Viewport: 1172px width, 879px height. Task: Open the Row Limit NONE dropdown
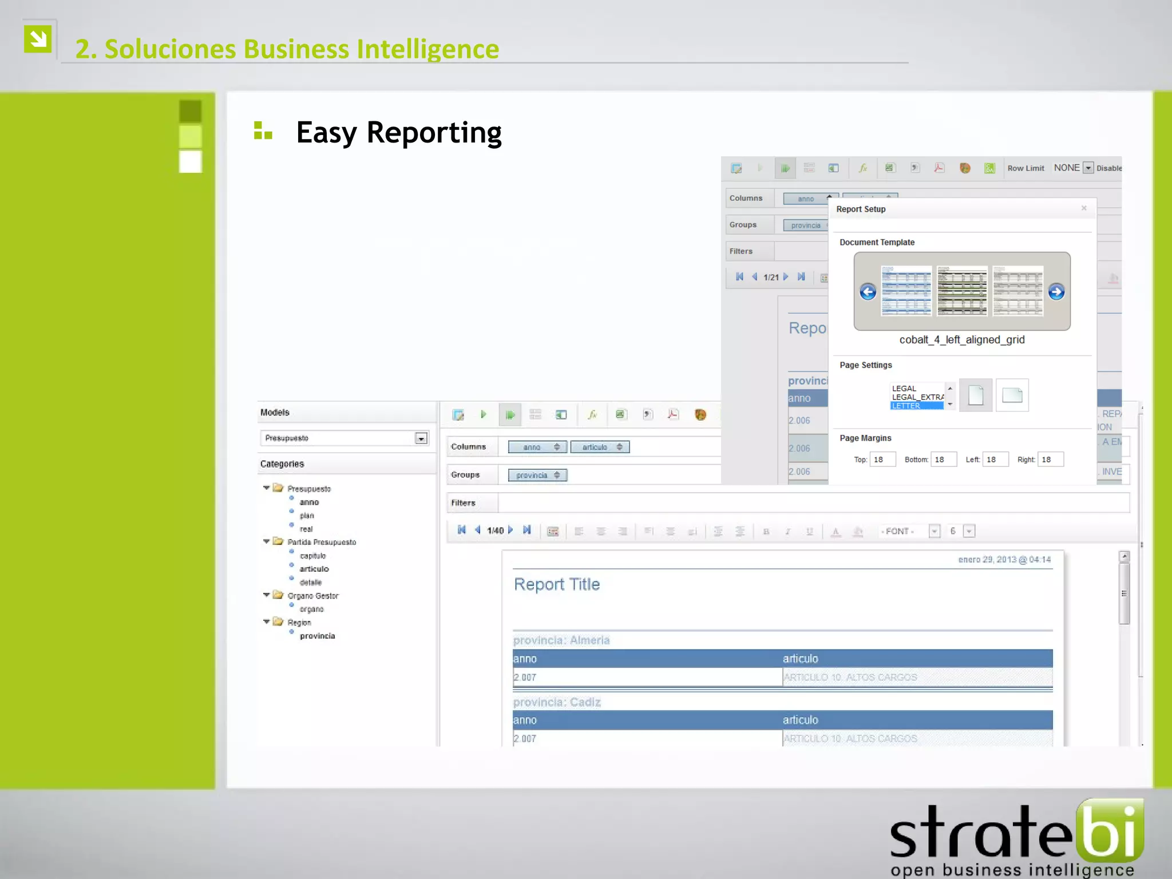1088,168
